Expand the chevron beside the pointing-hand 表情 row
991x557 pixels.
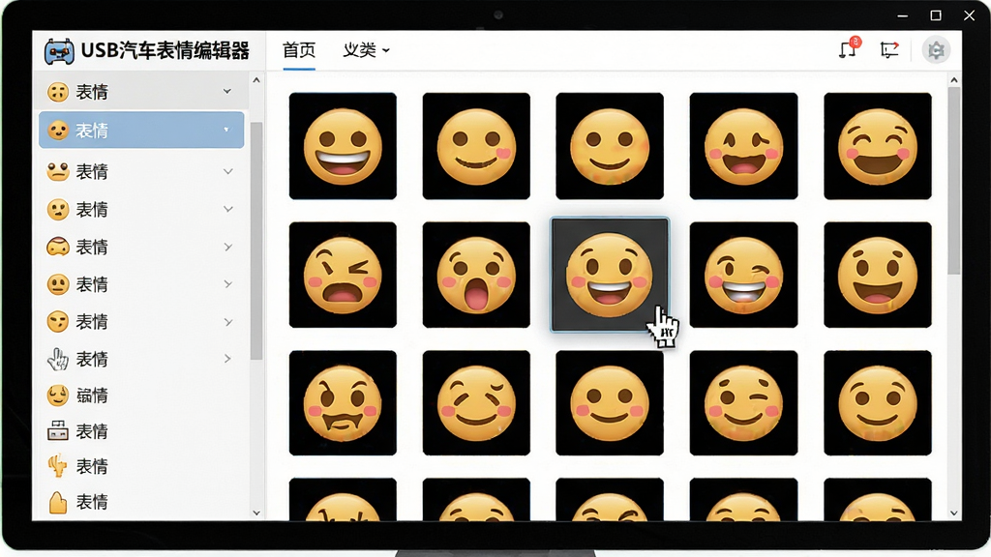(227, 359)
